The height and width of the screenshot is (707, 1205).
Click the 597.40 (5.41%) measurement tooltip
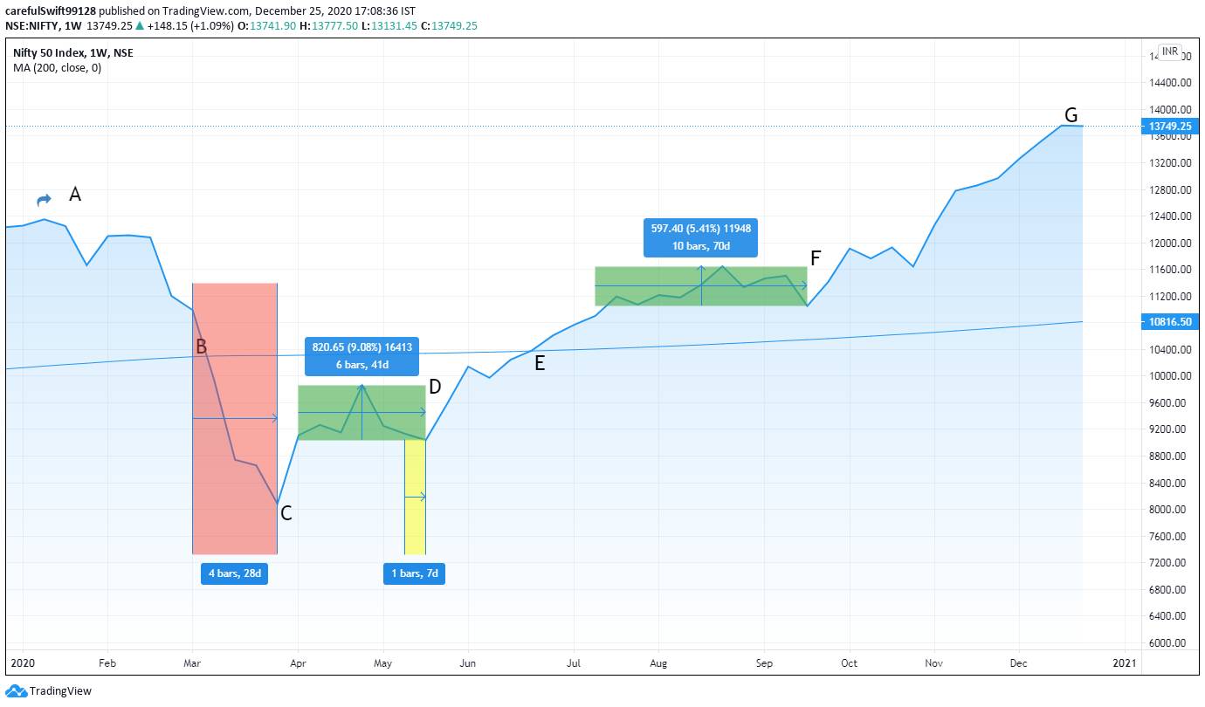[701, 237]
